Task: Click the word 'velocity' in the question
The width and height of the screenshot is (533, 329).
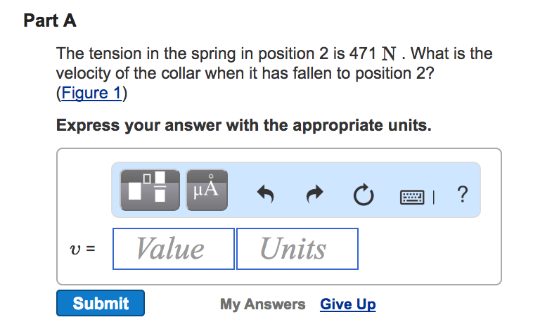Action: click(x=83, y=73)
